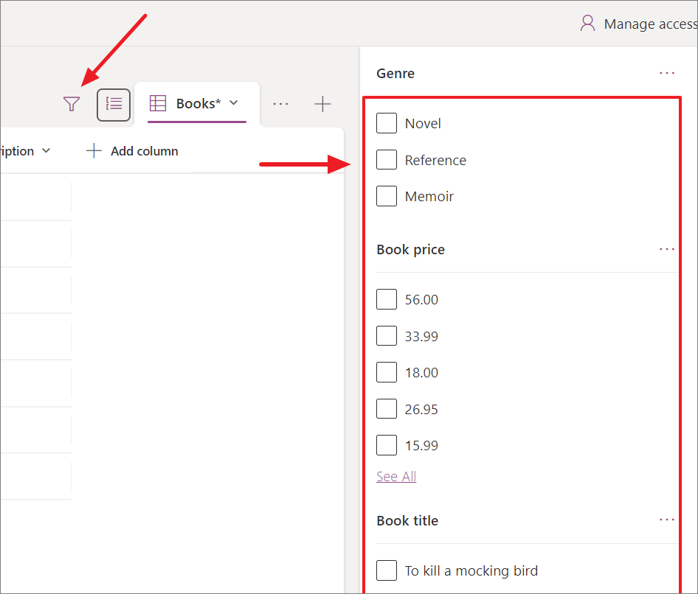Open Genre filter options ellipsis
The width and height of the screenshot is (698, 594).
(x=667, y=73)
